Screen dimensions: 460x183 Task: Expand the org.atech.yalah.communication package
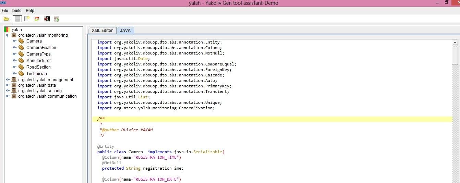coord(8,96)
